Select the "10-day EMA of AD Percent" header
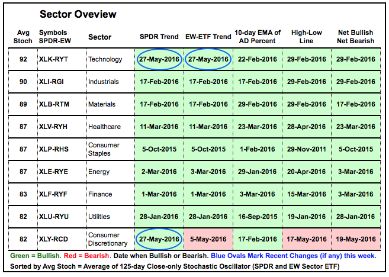 (x=258, y=37)
